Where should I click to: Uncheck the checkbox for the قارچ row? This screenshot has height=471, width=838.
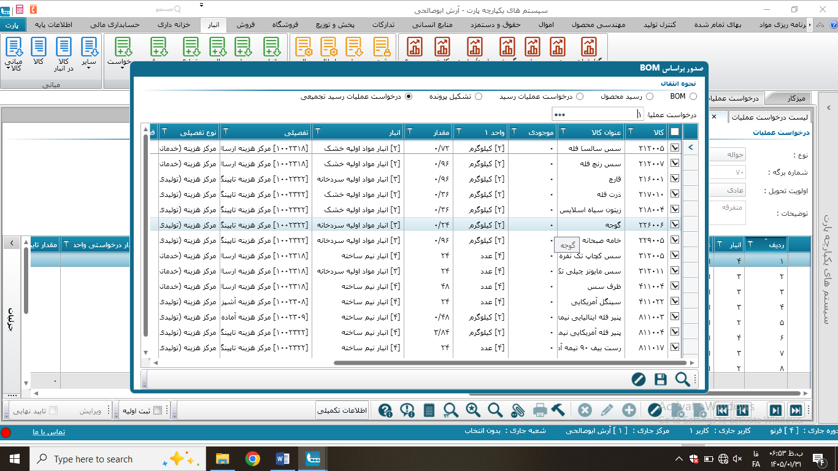[x=675, y=178]
